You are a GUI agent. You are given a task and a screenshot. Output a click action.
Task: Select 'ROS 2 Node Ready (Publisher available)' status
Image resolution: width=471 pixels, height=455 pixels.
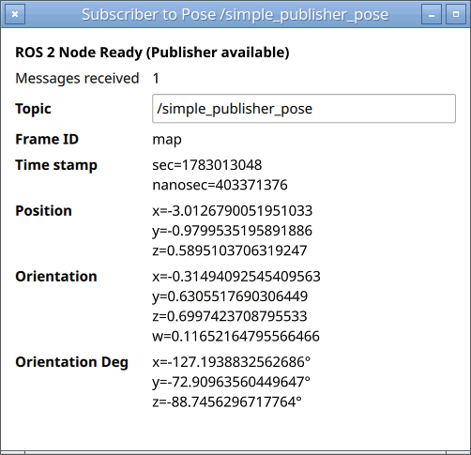click(152, 53)
